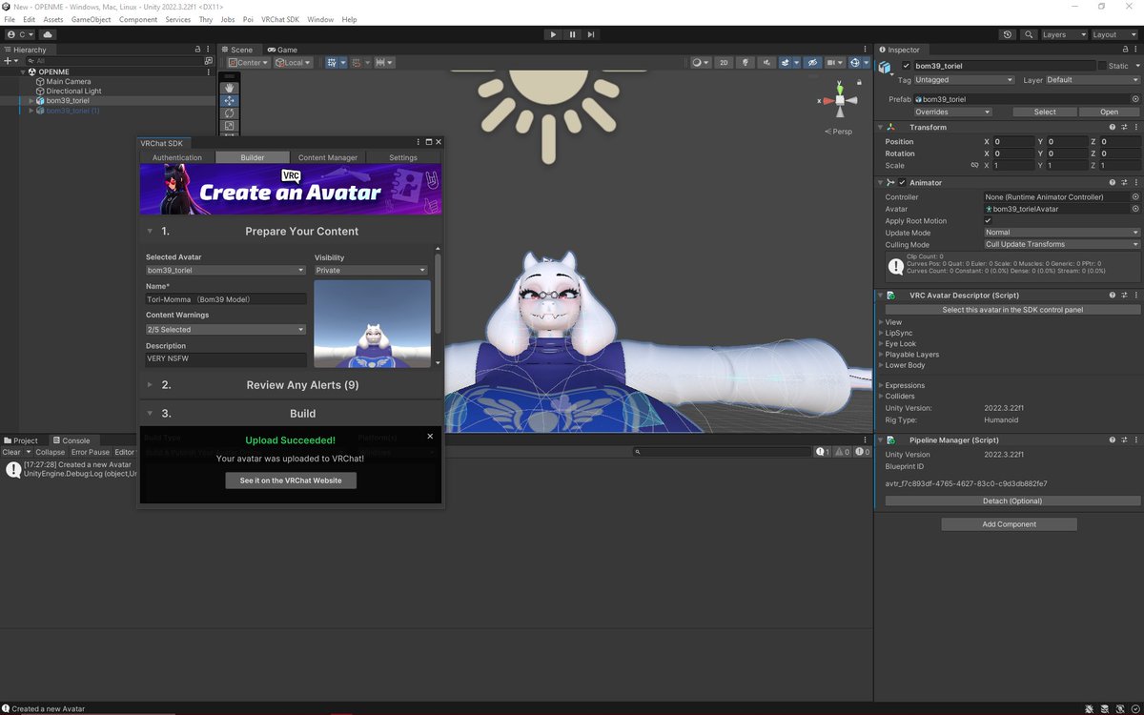Viewport: 1144px width, 715px height.
Task: Open Content Warnings 2/5 Selected dropdown
Action: (226, 330)
